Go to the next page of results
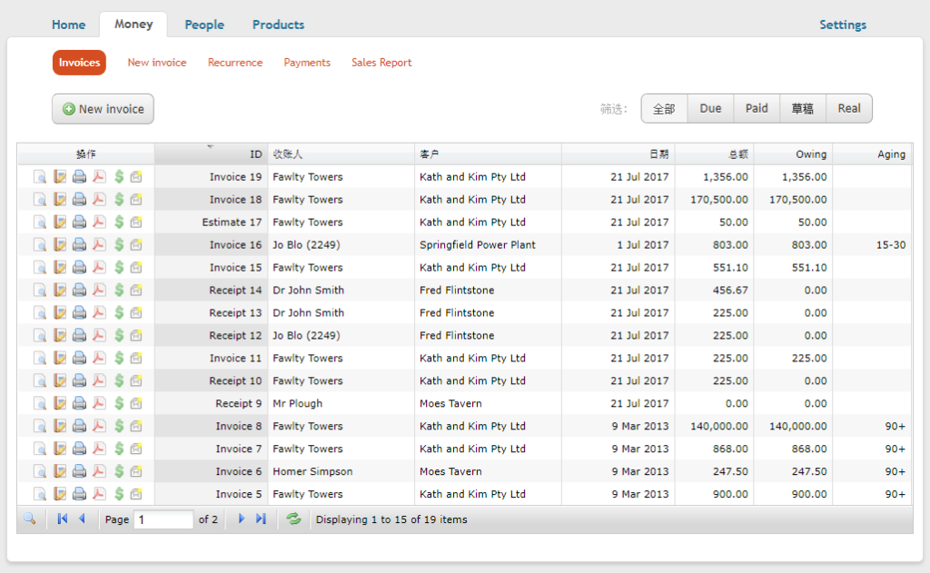This screenshot has width=930, height=573. [241, 519]
